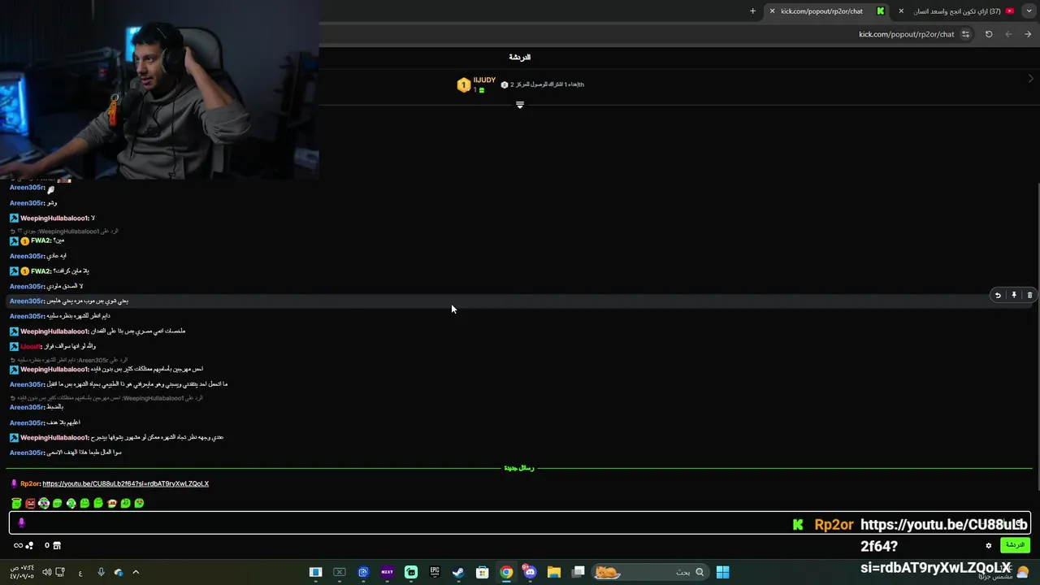This screenshot has width=1040, height=585.
Task: Pick the red angry face emote
Action: (30, 504)
